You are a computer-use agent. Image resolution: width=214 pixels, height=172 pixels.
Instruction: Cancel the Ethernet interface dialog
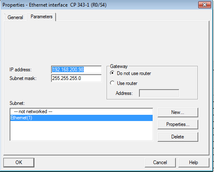click(160, 162)
